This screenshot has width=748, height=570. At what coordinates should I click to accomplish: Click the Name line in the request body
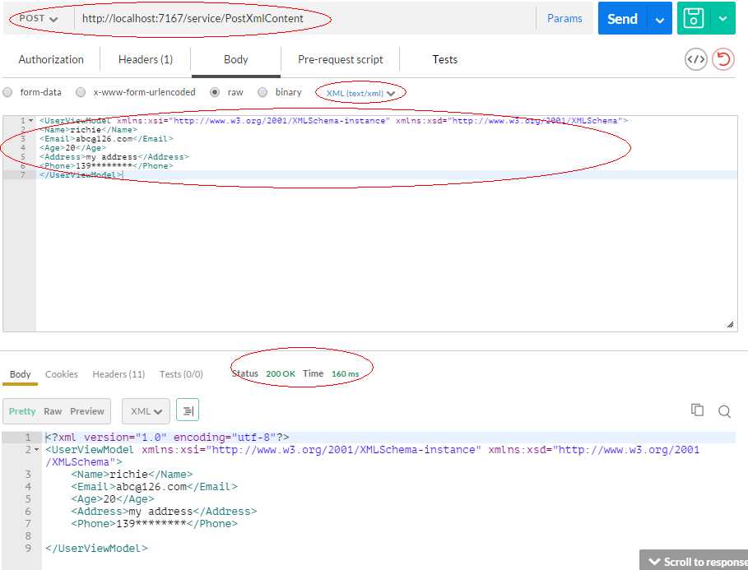89,130
